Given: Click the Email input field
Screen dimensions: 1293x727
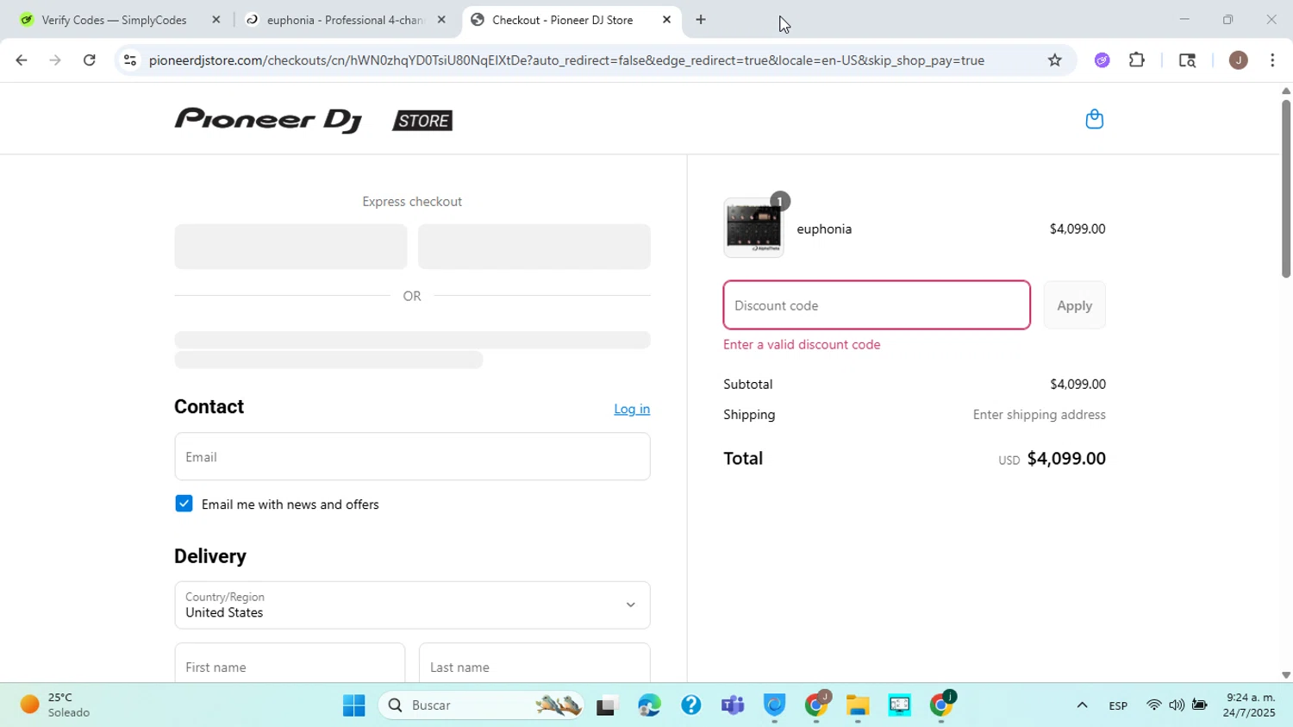Looking at the screenshot, I should (x=412, y=457).
